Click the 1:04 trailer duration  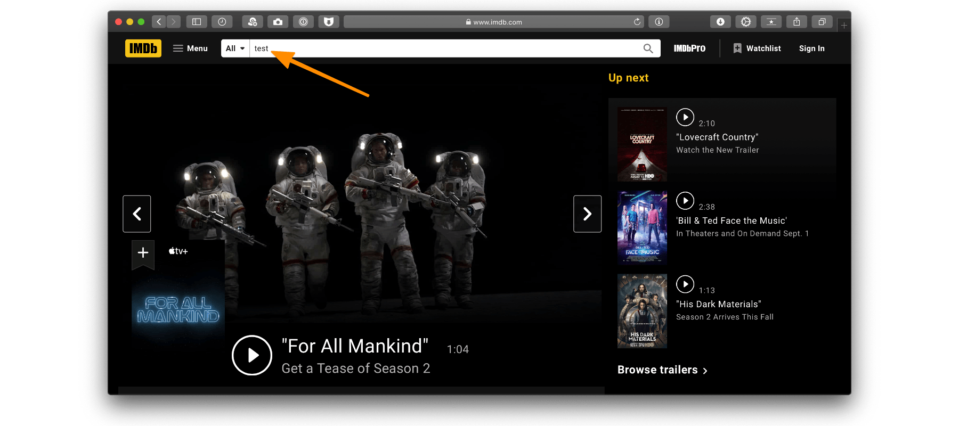tap(458, 349)
